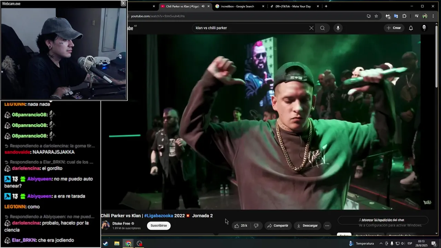Open Temperatura weather widget
Screen dimensions: 441x248
(x=361, y=244)
